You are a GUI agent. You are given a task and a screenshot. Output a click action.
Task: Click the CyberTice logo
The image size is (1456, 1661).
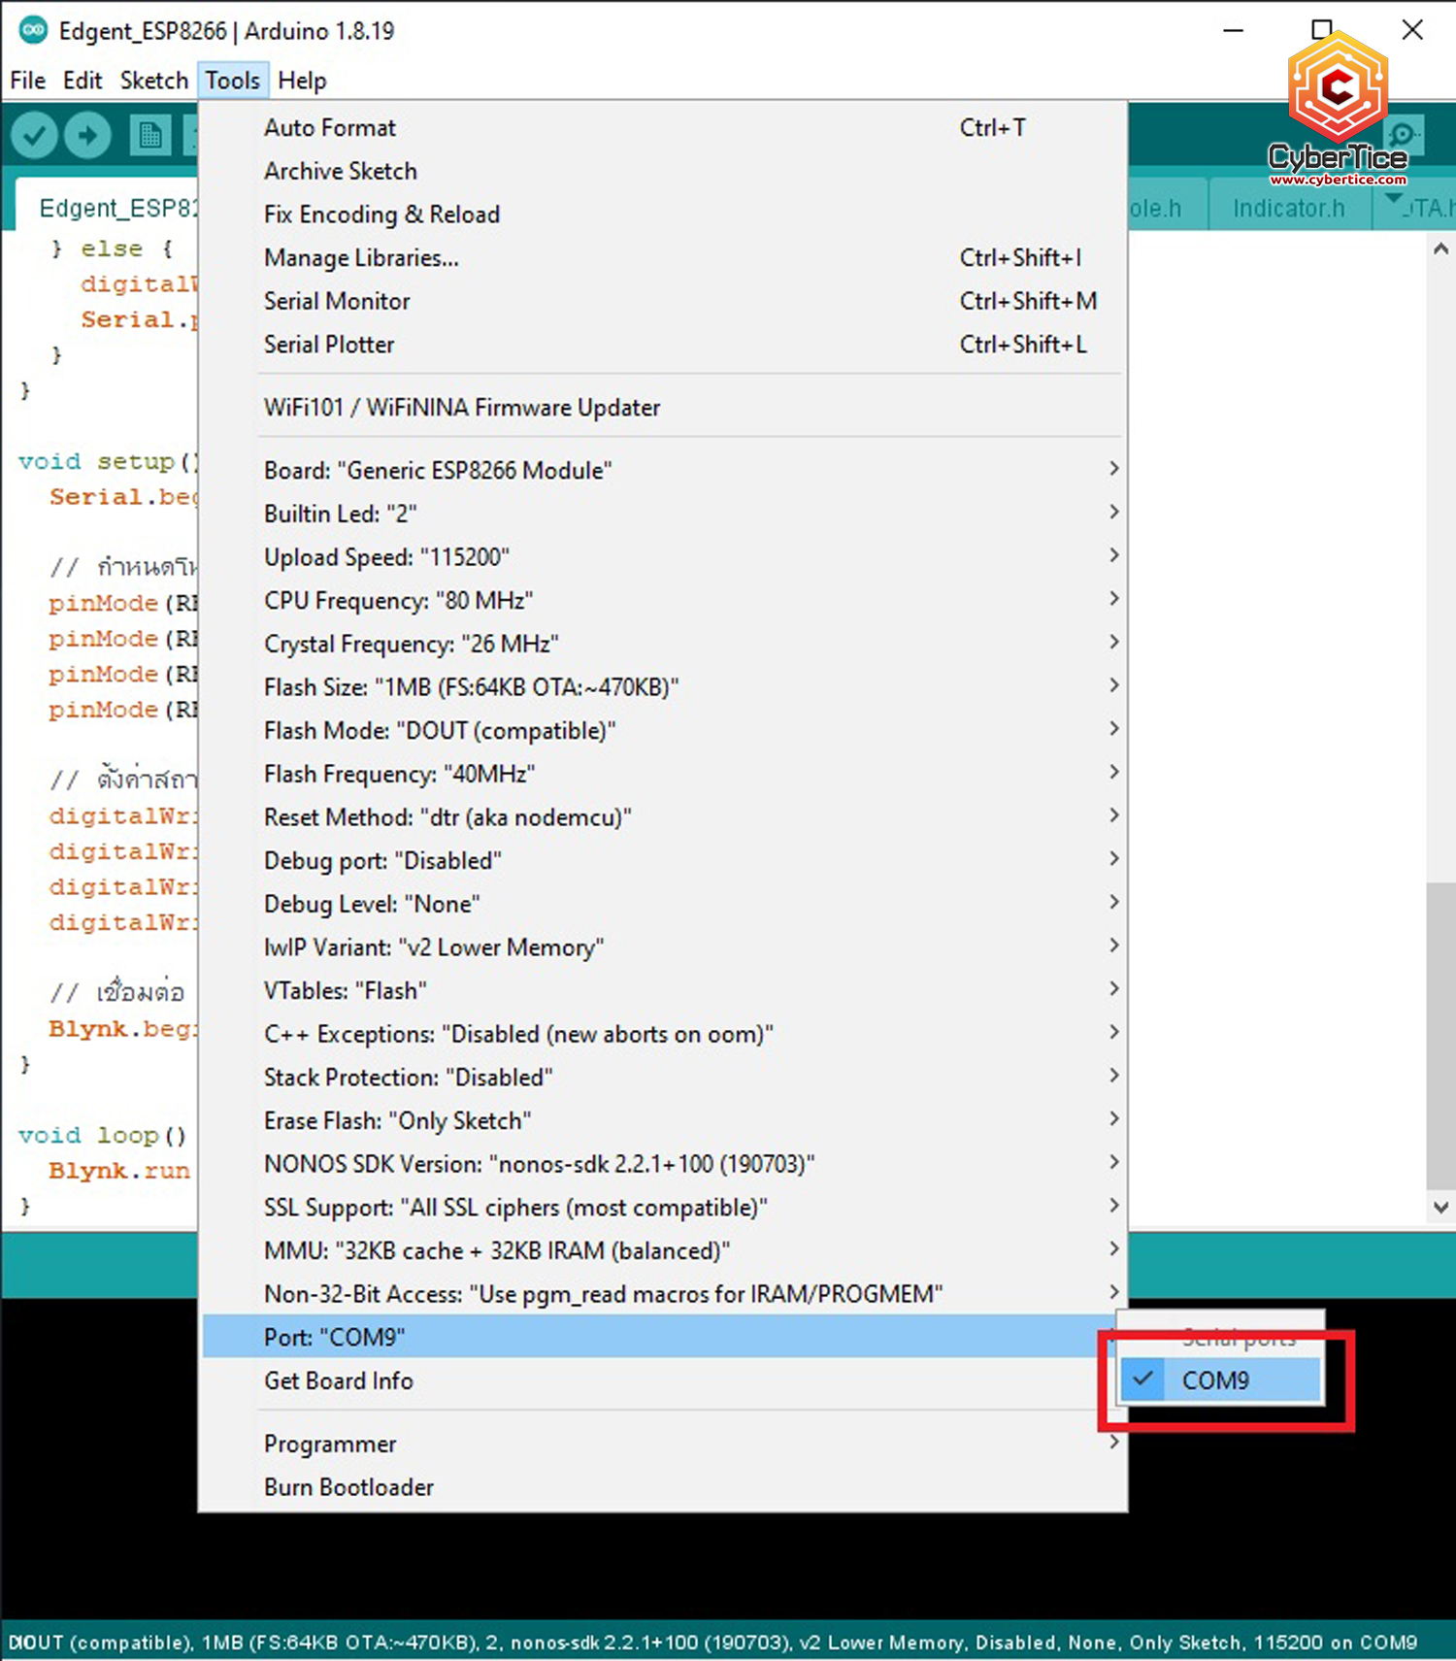1338,107
